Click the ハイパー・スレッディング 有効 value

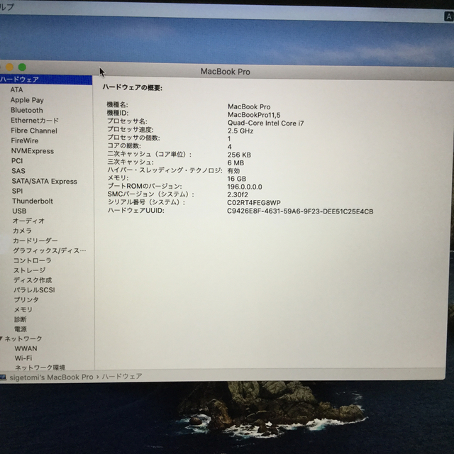coord(233,170)
